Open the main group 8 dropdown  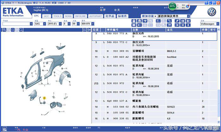[x=69, y=24]
